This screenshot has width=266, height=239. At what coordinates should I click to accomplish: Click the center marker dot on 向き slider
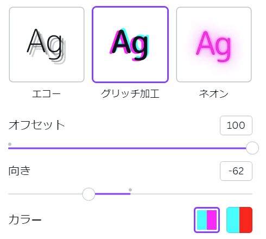pos(130,190)
